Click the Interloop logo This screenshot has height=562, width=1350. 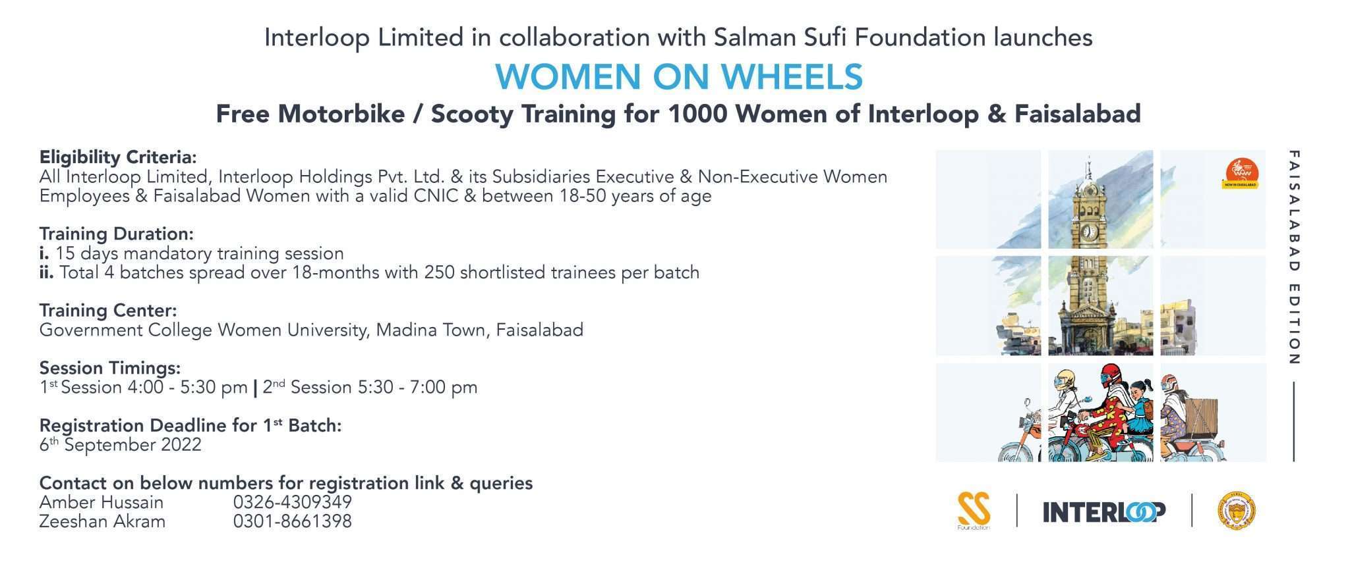(1103, 511)
